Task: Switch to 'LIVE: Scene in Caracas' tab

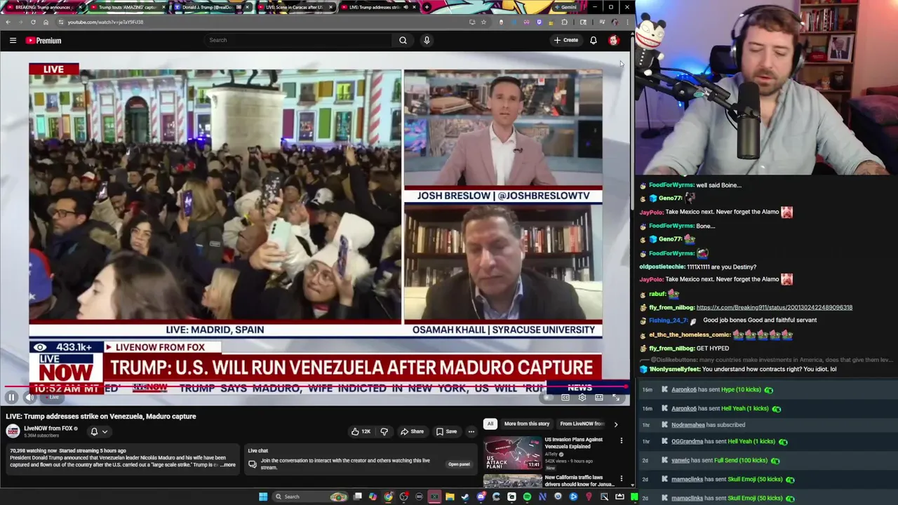Action: click(295, 7)
